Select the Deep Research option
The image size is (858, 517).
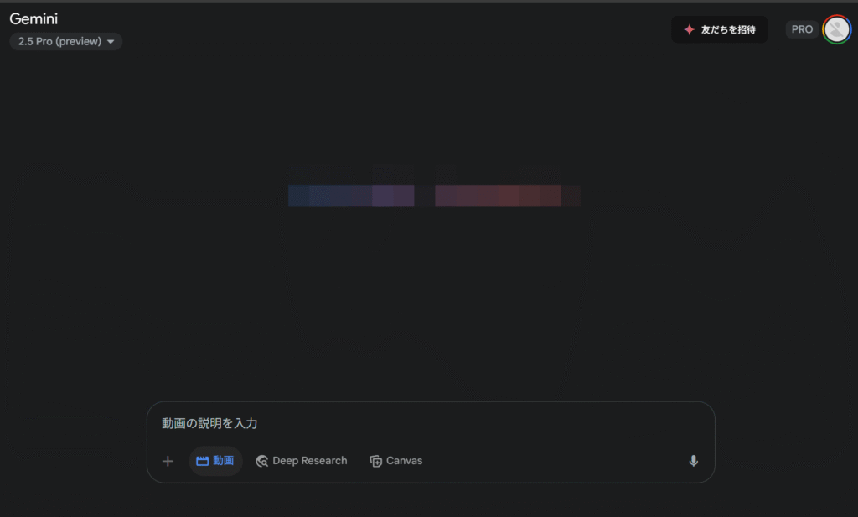coord(302,461)
